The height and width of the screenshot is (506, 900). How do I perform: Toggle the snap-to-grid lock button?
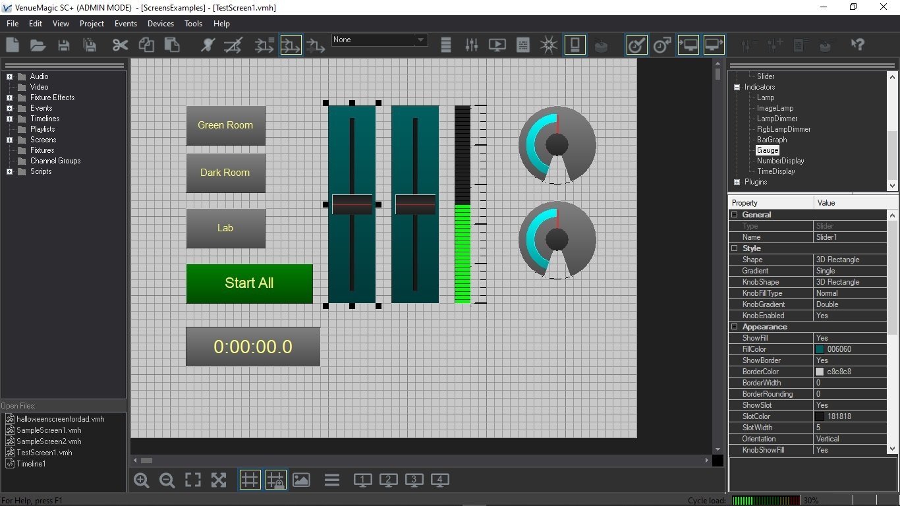click(275, 480)
